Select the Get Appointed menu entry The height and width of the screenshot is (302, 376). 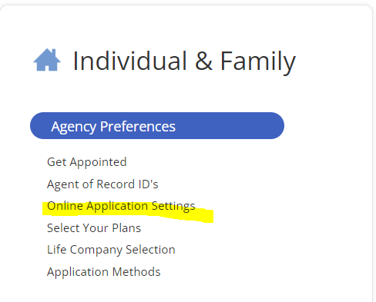pos(87,162)
